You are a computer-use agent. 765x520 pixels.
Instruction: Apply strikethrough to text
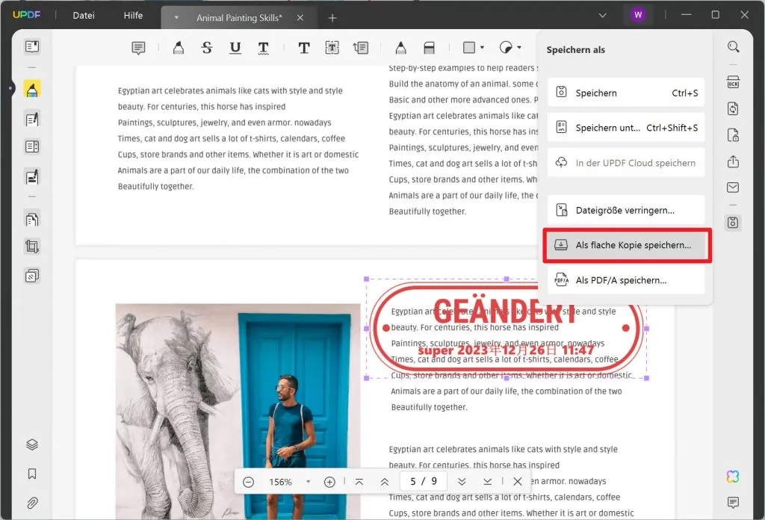coord(206,47)
